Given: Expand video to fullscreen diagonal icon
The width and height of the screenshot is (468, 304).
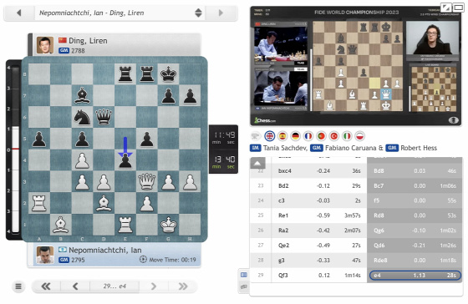Looking at the screenshot, I should click(x=446, y=8).
